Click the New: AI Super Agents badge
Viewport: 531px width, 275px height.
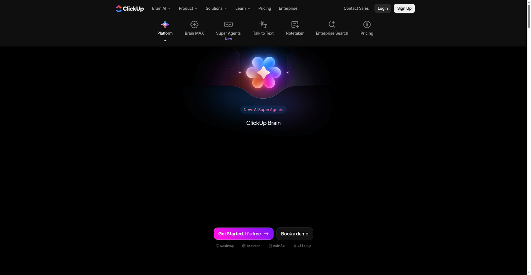click(263, 110)
